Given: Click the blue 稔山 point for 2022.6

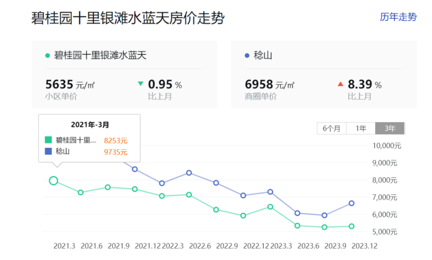Looking at the screenshot, I should point(189,173).
